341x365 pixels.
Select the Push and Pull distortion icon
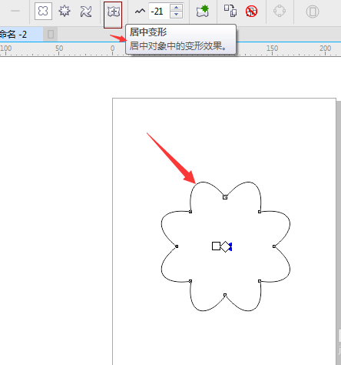coord(43,11)
